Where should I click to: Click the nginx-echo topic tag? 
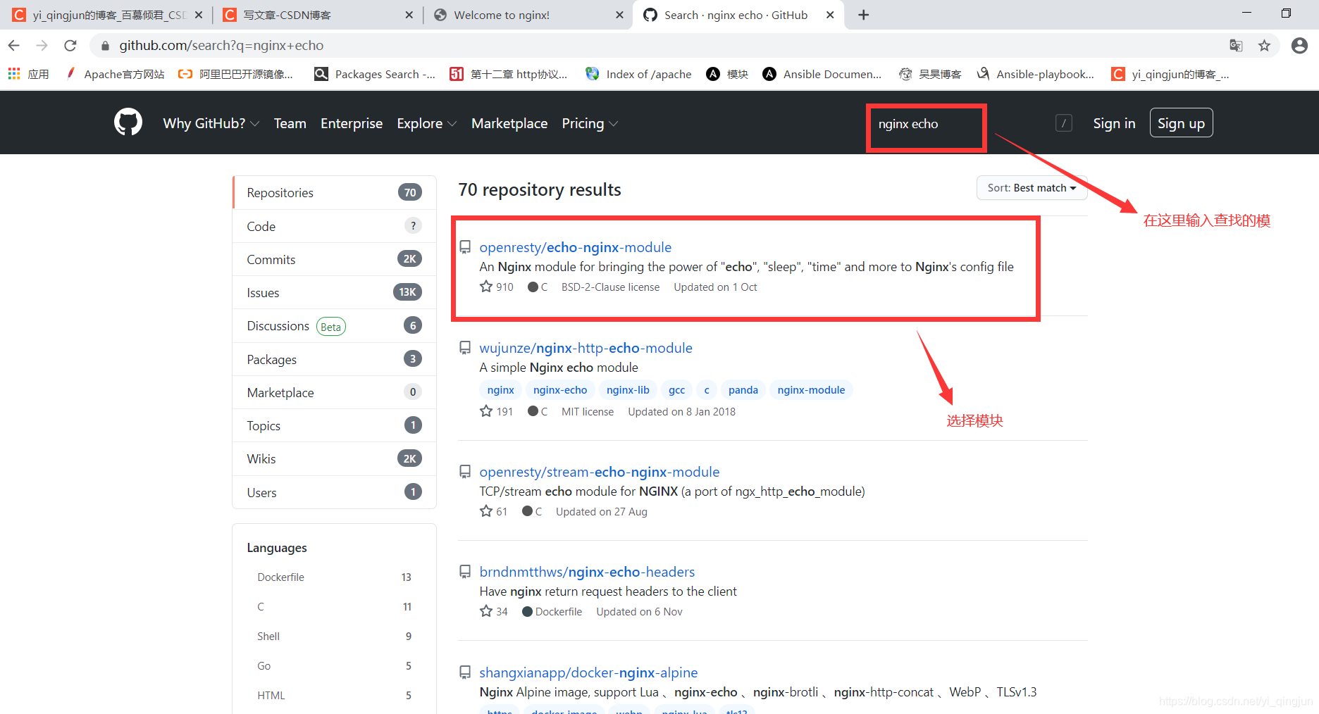click(x=560, y=390)
